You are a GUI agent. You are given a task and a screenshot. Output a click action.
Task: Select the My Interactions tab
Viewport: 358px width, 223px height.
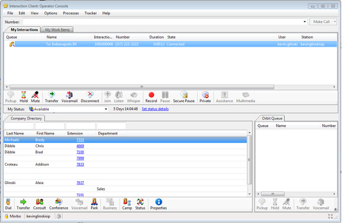click(x=24, y=30)
